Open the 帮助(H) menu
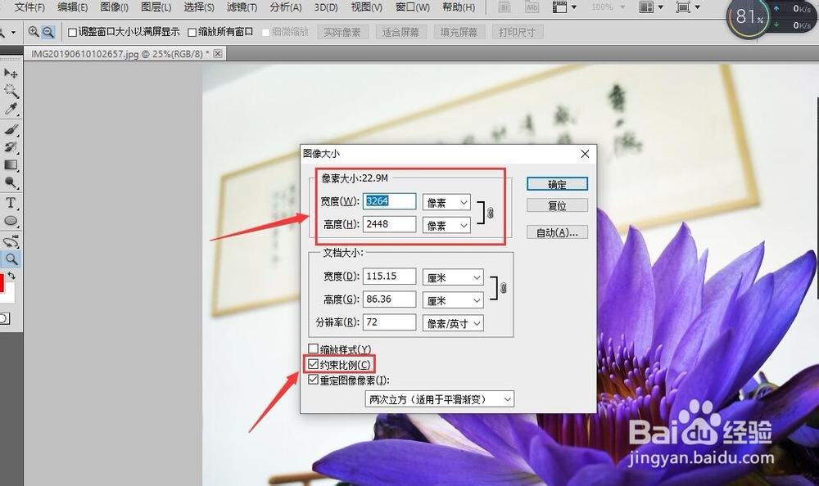Viewport: 819px width, 486px height. coord(459,7)
